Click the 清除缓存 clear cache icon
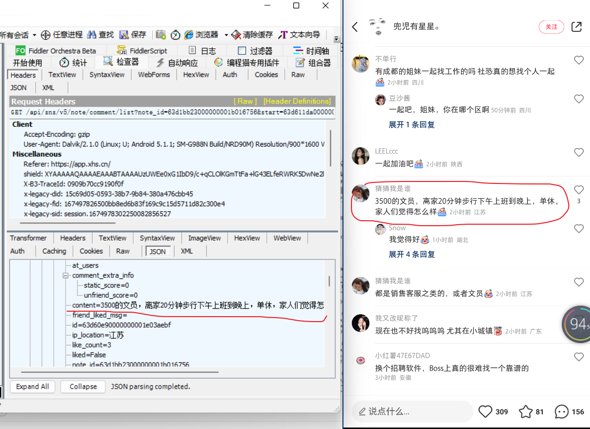This screenshot has height=429, width=590. 236,35
